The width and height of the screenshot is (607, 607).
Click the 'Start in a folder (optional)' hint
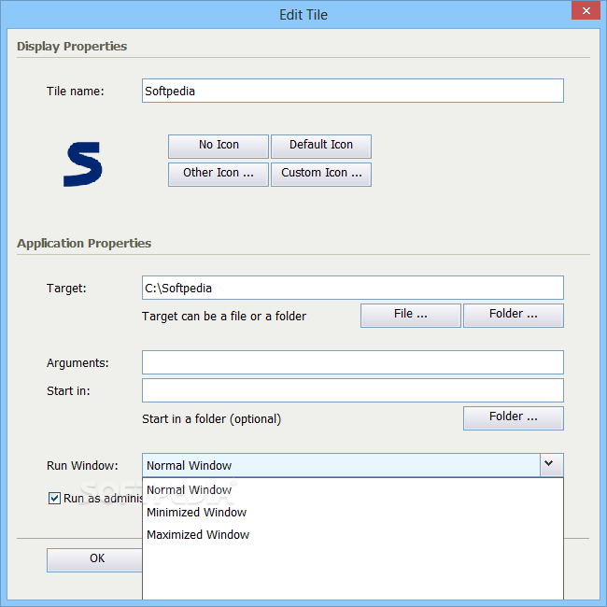pos(211,419)
